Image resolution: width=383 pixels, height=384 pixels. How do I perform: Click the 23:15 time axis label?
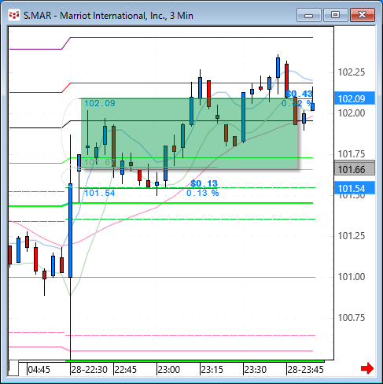tap(212, 370)
